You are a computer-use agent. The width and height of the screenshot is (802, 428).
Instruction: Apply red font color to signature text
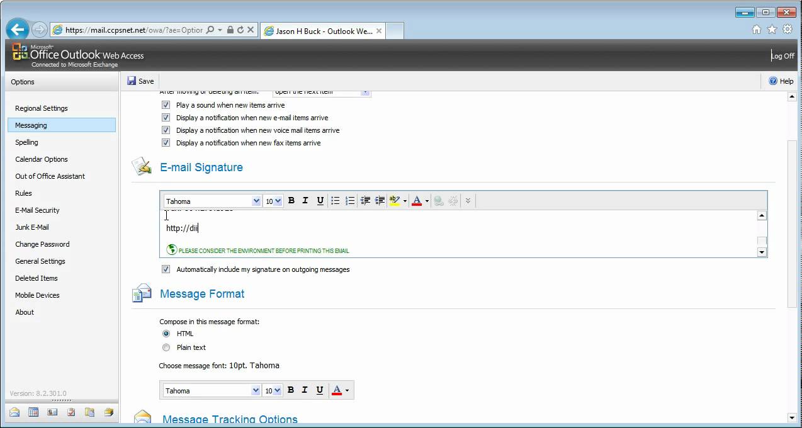point(416,201)
